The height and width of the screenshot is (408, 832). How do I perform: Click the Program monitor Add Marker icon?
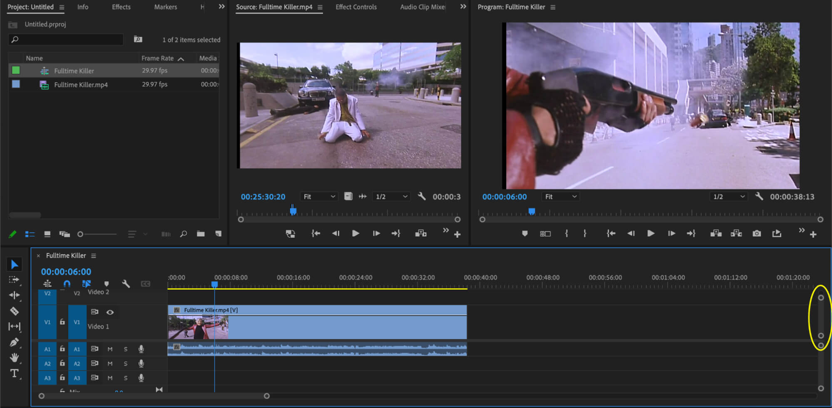(525, 233)
